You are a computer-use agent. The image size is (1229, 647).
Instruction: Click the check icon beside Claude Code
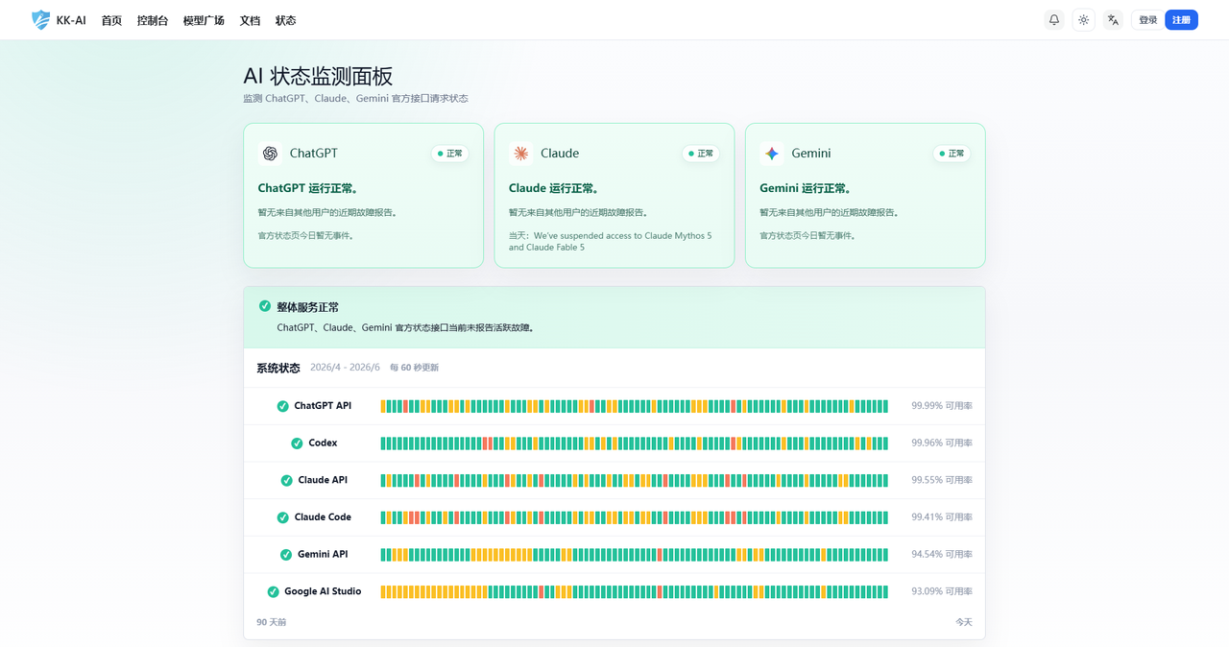coord(282,517)
